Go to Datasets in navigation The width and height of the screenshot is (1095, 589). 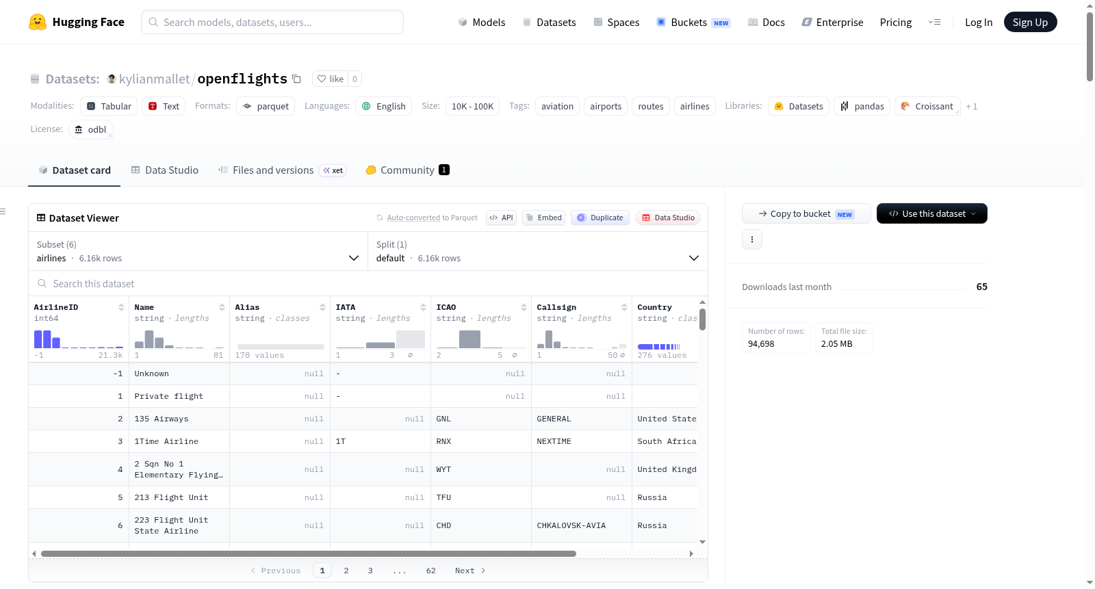click(549, 22)
